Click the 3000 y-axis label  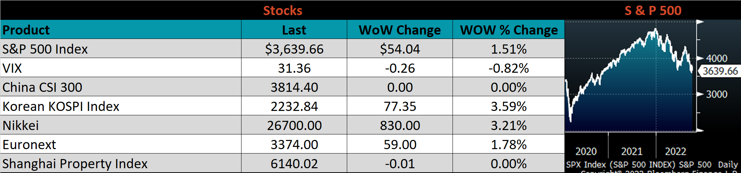tap(716, 94)
